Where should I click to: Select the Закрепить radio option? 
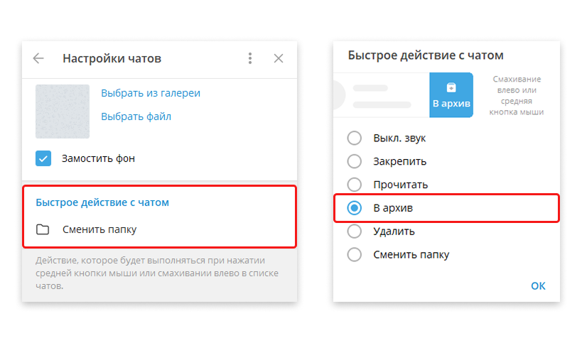click(x=354, y=161)
